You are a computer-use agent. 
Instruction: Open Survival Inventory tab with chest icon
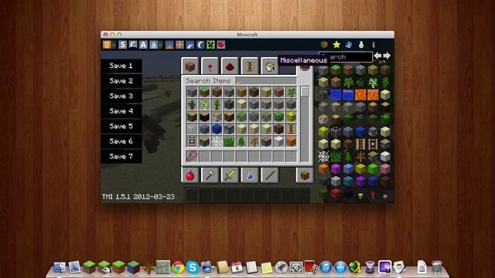point(305,175)
